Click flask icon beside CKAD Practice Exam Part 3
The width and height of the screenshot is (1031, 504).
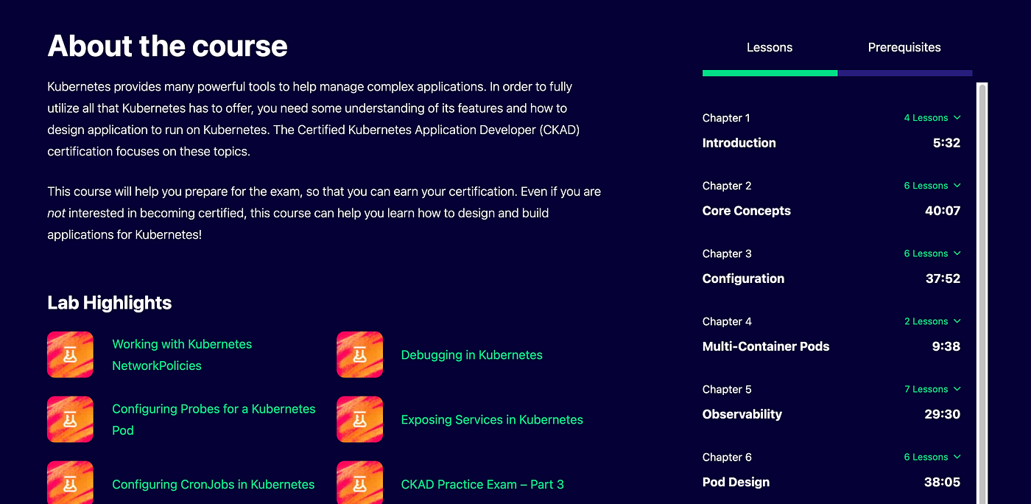(359, 483)
